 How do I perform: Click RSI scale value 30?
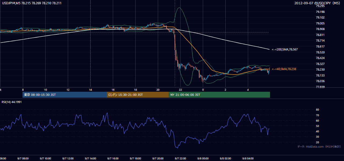tap(317, 137)
